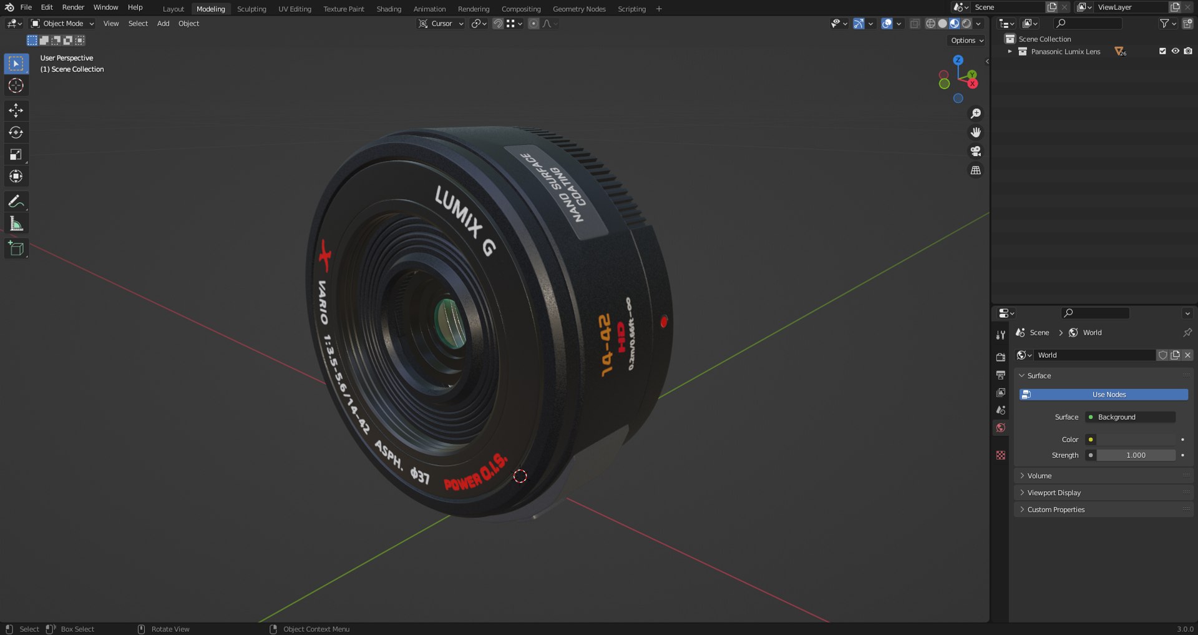Expand Panasonic Lumix Lens collection
Viewport: 1198px width, 635px height.
point(1010,52)
